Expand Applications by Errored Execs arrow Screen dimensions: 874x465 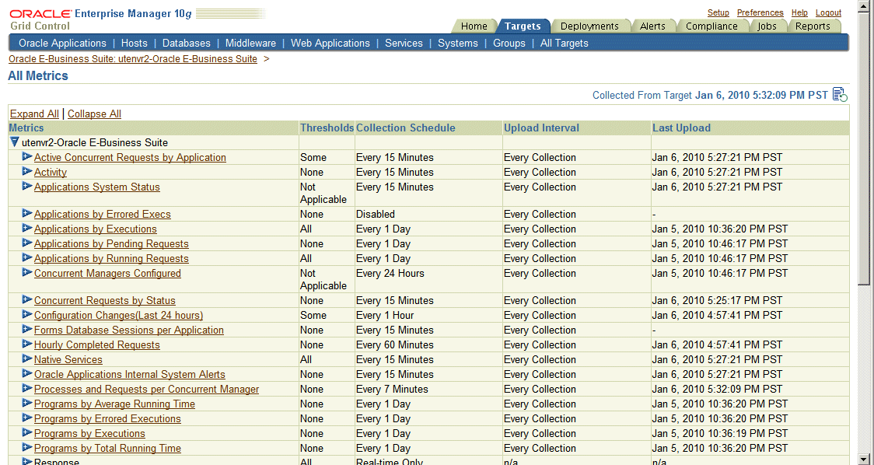27,214
